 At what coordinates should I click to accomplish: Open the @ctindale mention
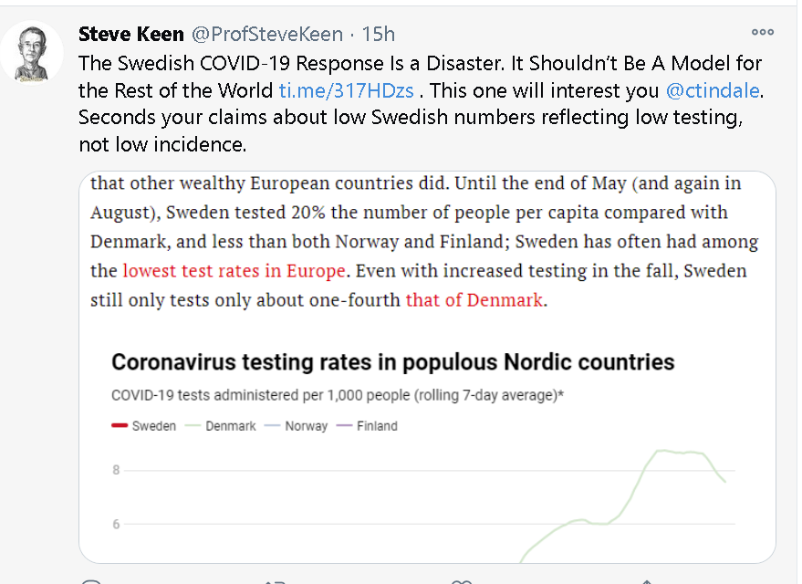coord(713,90)
